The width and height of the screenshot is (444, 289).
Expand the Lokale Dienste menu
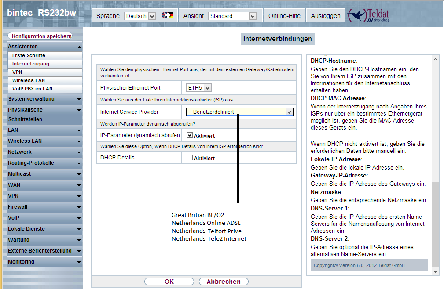(45, 229)
